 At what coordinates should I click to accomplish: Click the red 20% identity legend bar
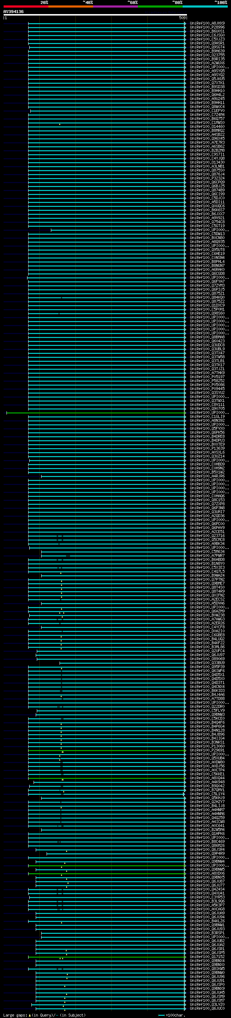(x=26, y=7)
